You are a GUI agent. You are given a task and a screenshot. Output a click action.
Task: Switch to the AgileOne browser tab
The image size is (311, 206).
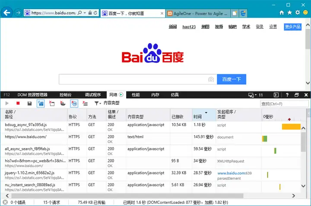point(198,13)
